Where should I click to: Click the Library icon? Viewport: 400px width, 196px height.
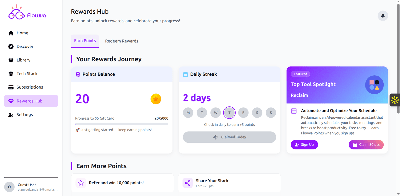click(10, 60)
